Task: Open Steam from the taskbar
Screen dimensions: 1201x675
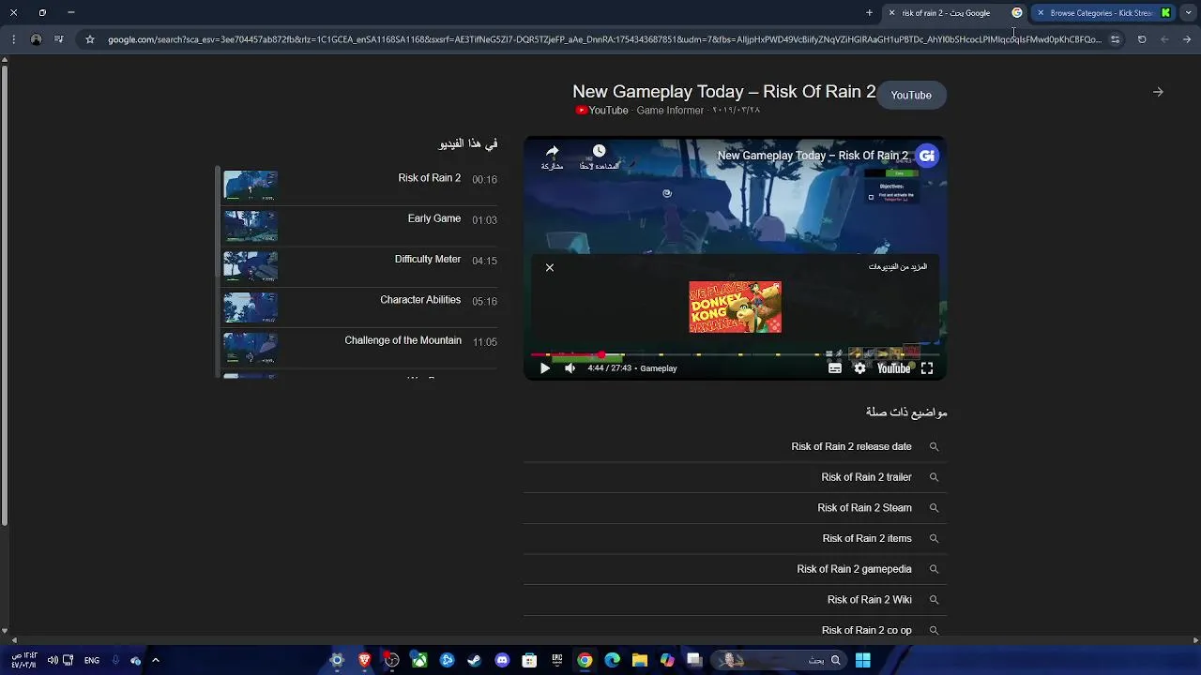Action: (475, 660)
